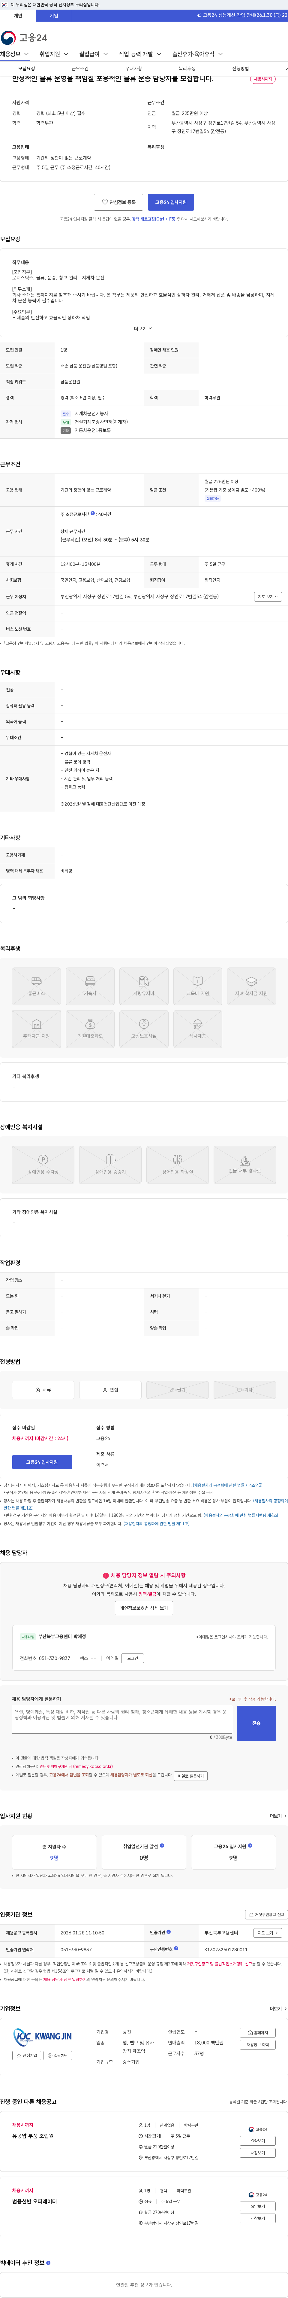Click the lower 고용24 입사지원 button
288x2298 pixels.
click(x=42, y=1462)
